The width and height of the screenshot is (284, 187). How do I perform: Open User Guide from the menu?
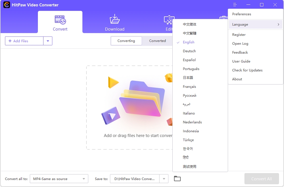(x=255, y=61)
